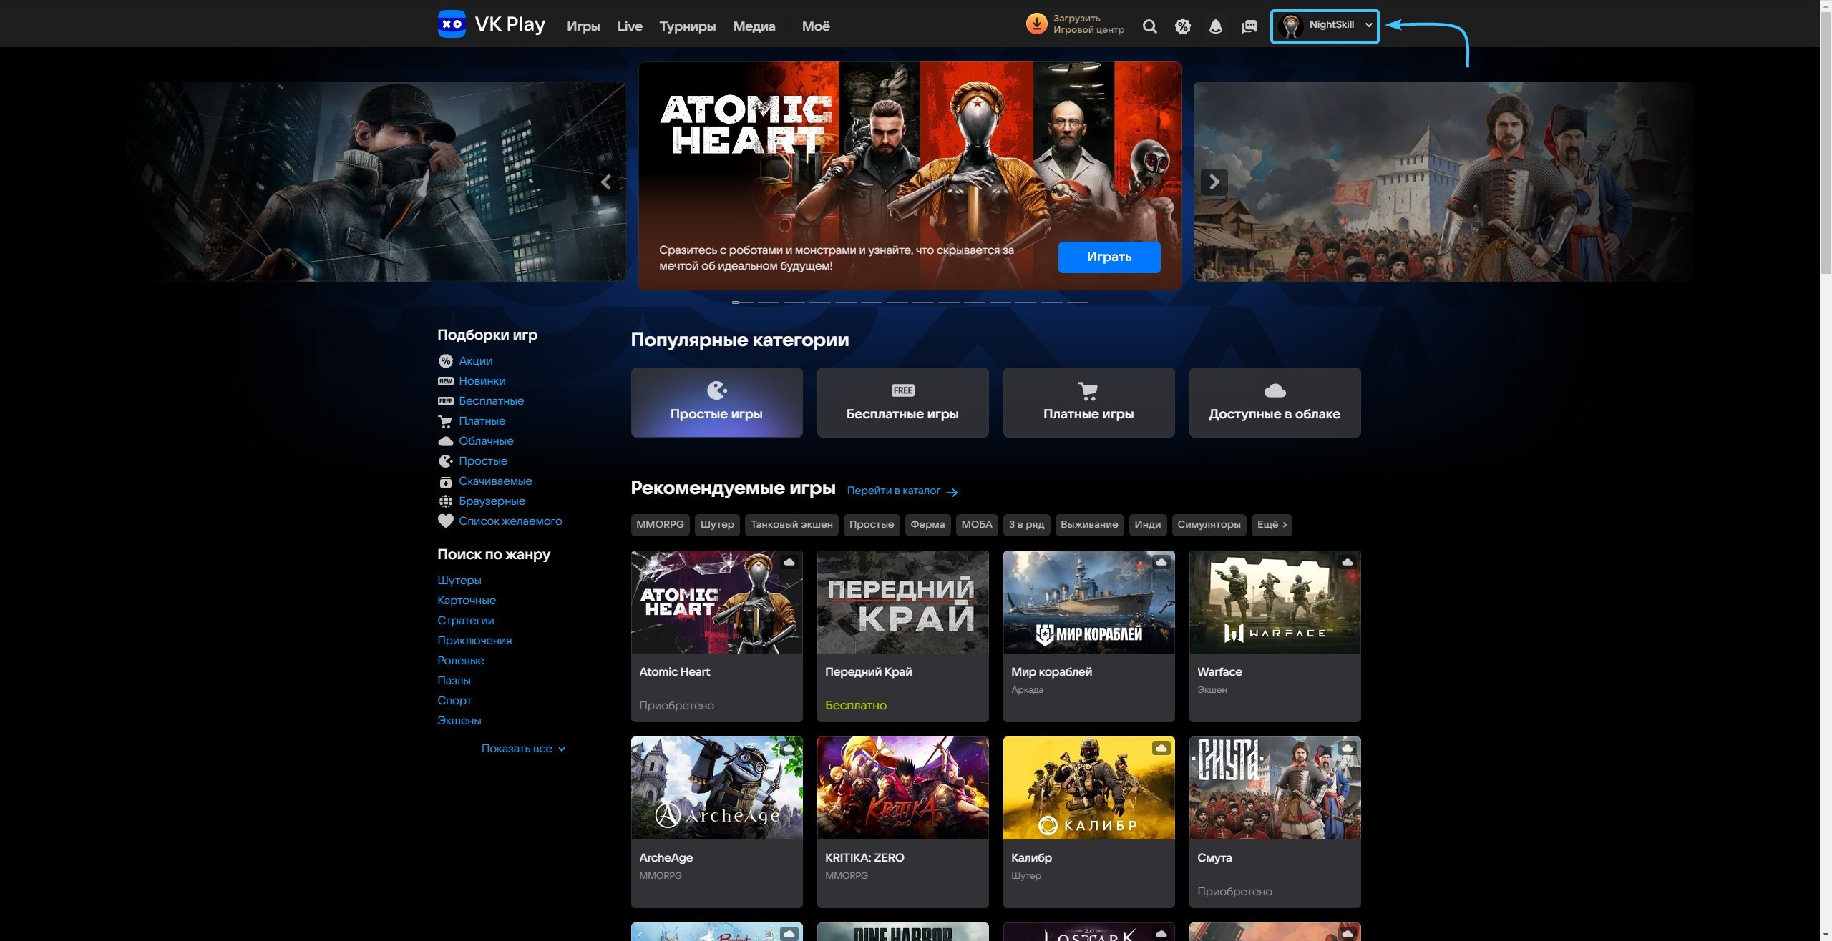This screenshot has height=941, width=1832.
Task: Click the download box icon beside Скачиваемые
Action: coord(446,481)
